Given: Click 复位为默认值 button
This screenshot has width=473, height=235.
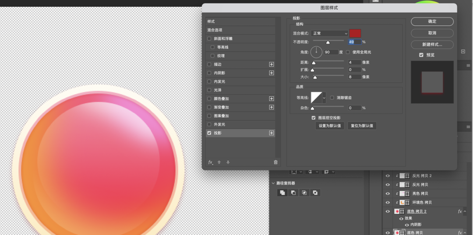Looking at the screenshot, I should (362, 126).
